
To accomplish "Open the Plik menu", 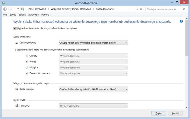I will [5, 15].
